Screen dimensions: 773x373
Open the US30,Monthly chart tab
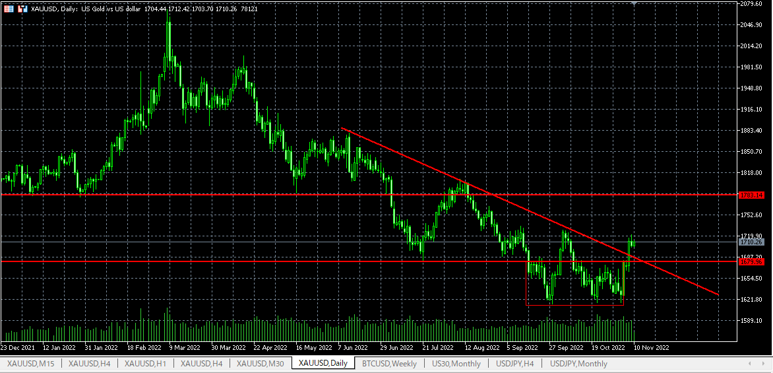pyautogui.click(x=456, y=364)
